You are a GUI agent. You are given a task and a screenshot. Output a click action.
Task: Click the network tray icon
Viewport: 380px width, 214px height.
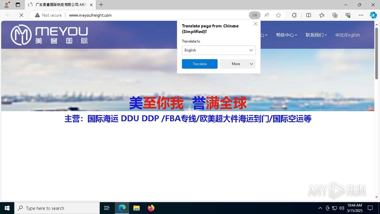(x=335, y=208)
